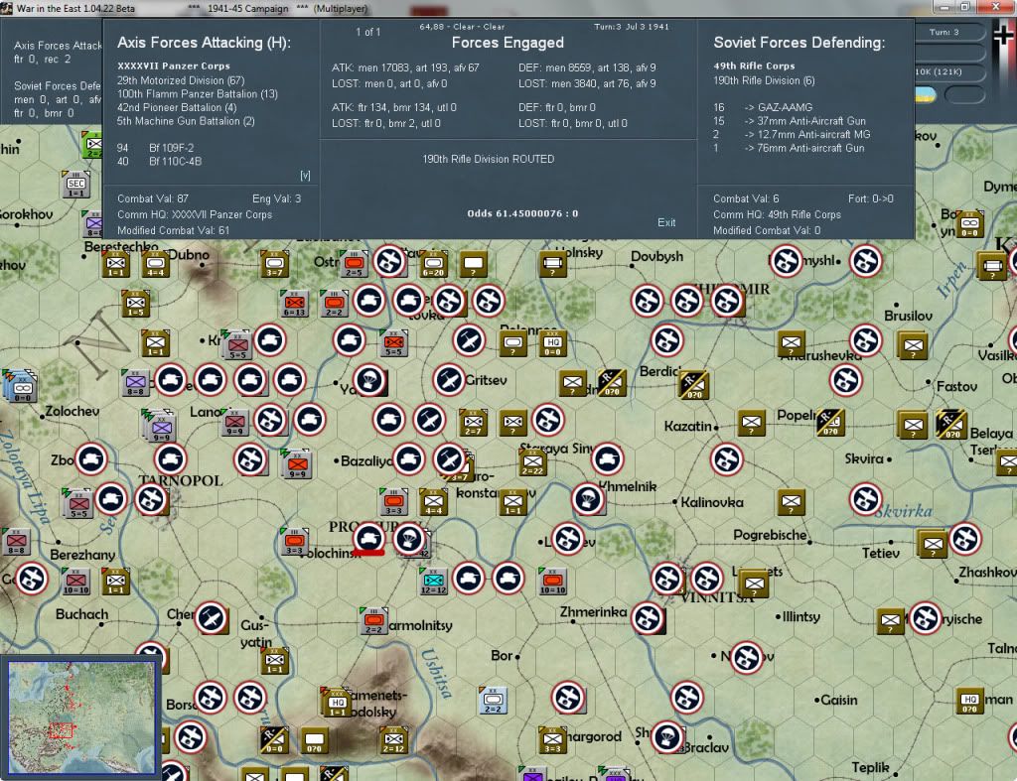Viewport: 1017px width, 781px height.
Task: Select the purple 8=8 infantry counter
Action: tap(135, 383)
